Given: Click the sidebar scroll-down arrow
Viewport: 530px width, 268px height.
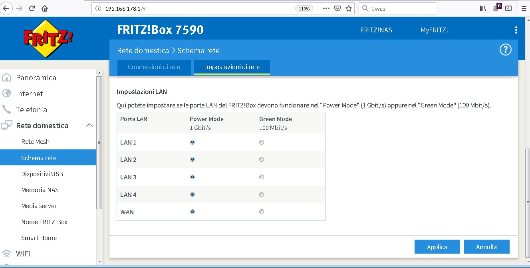Looking at the screenshot, I should pyautogui.click(x=99, y=261).
